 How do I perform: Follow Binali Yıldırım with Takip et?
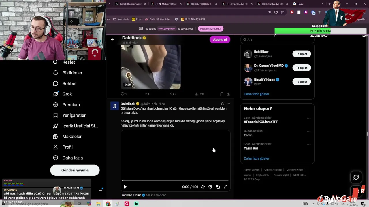302,82
